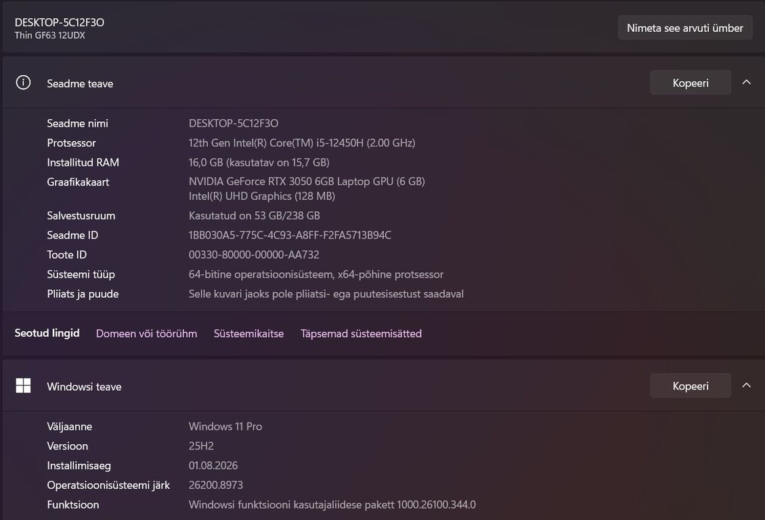The height and width of the screenshot is (520, 765).
Task: Click the Windows logo icon beside Windowsi teave
Action: (x=23, y=385)
